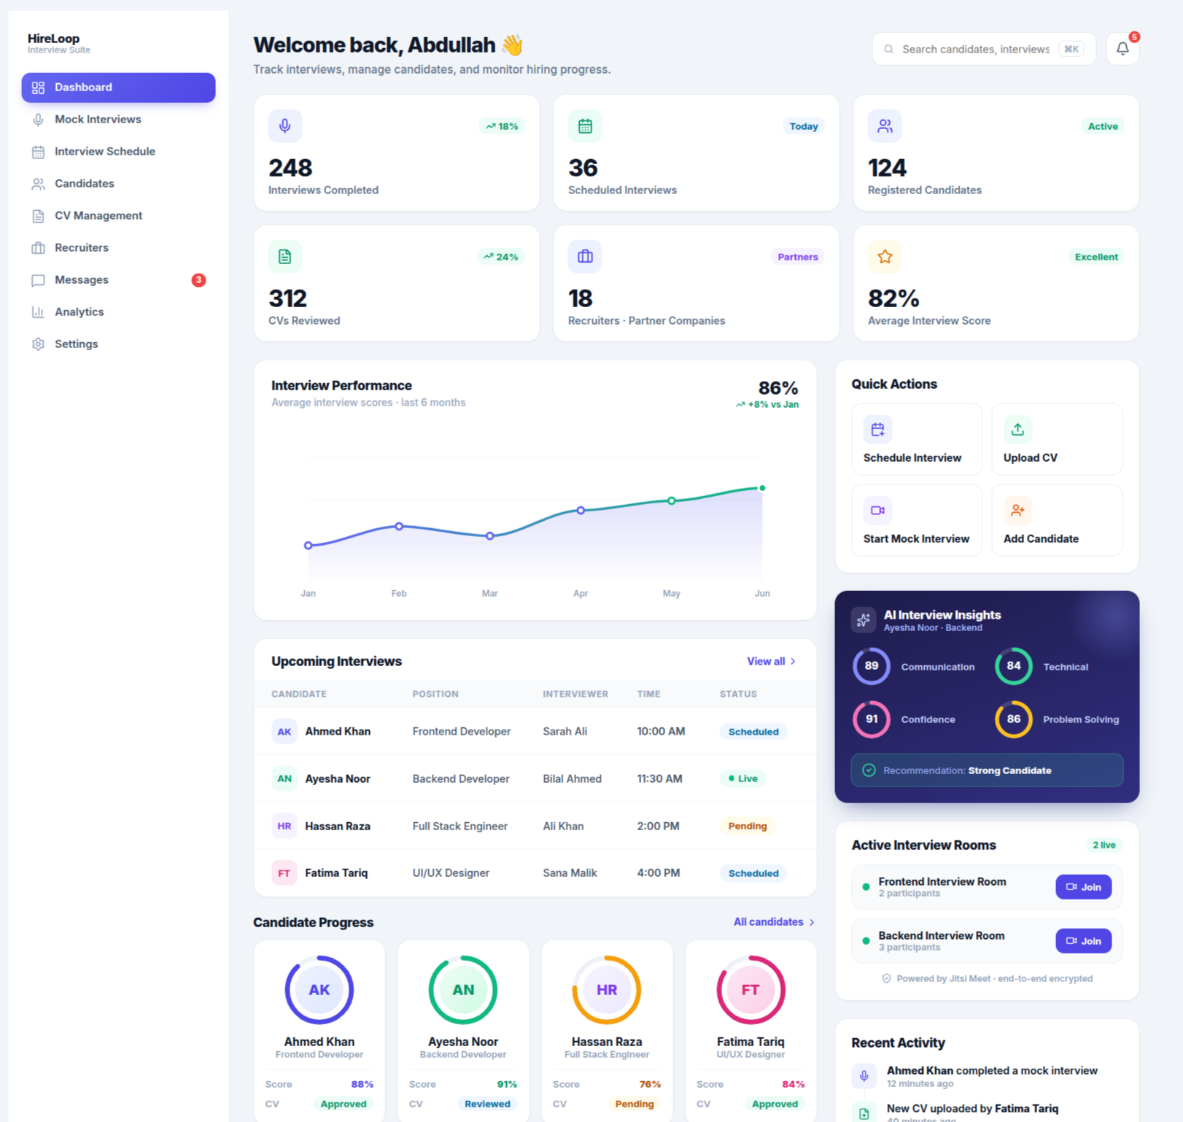Image resolution: width=1183 pixels, height=1122 pixels.
Task: Click the document icon beside Fatima Tariq CV upload
Action: pyautogui.click(x=864, y=1113)
